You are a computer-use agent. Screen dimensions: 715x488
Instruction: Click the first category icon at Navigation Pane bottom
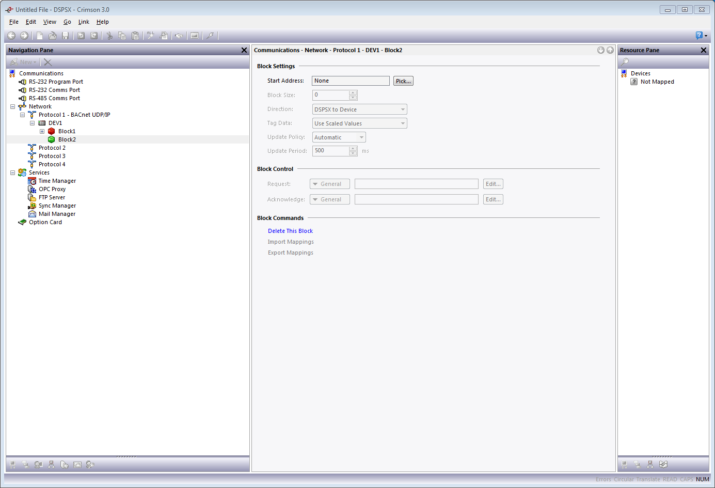click(12, 465)
